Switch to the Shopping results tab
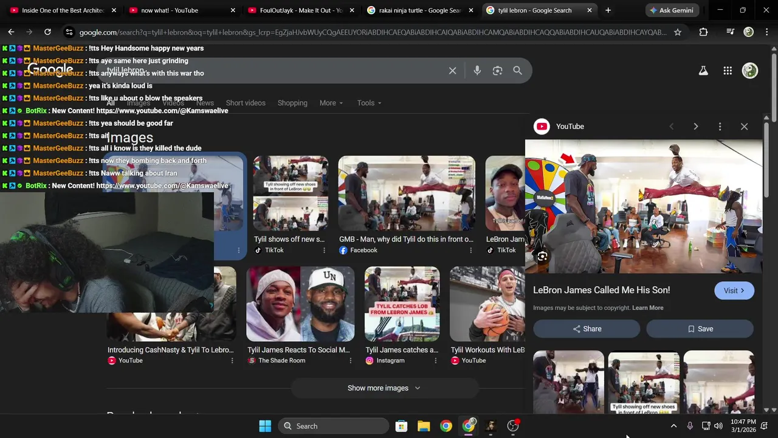Screen dimensions: 778x438 point(292,103)
